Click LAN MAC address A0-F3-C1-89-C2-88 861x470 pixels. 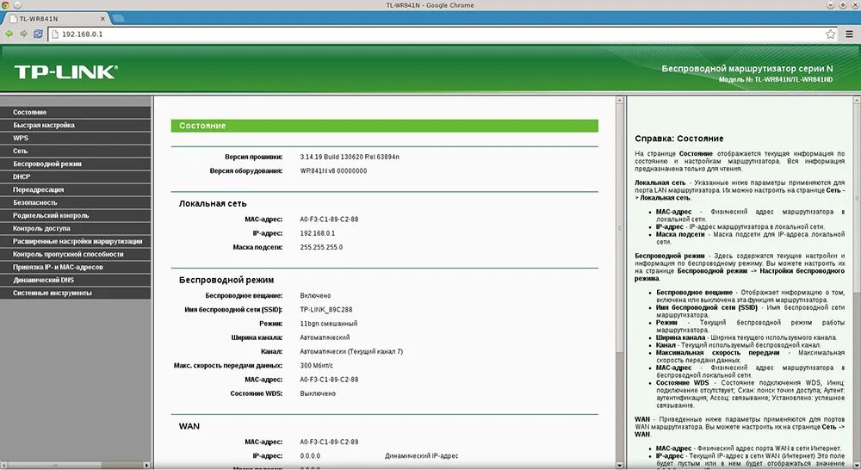click(329, 220)
